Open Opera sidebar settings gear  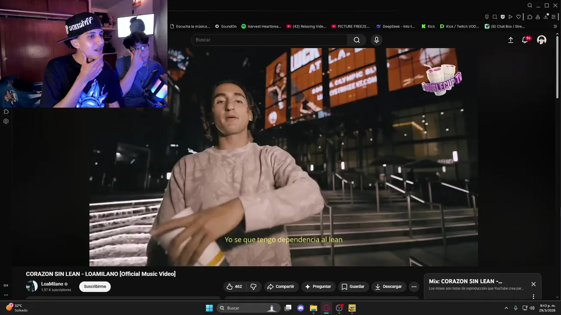[6, 121]
